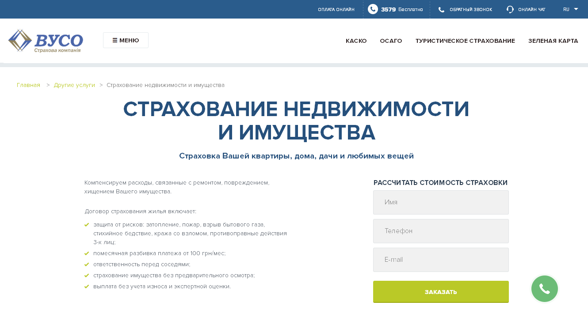The width and height of the screenshot is (588, 313).
Task: Select the Зеленая карта menu item
Action: click(x=553, y=41)
